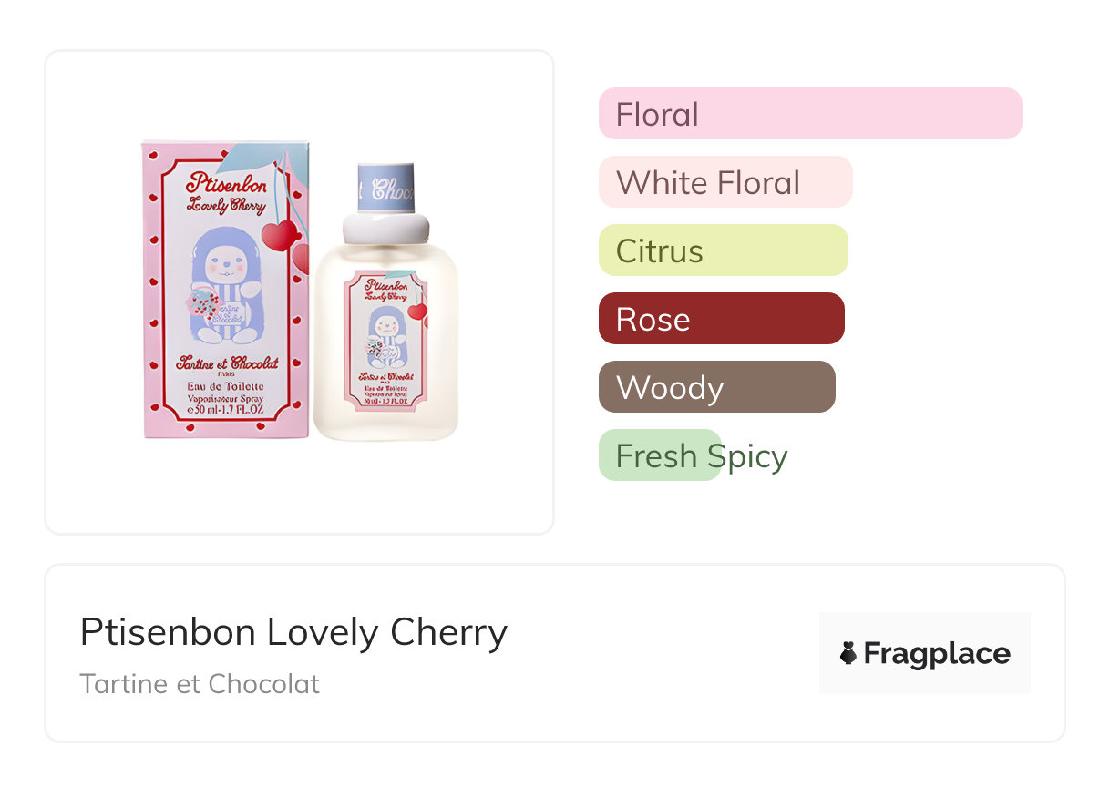Choose the Citrus accord bar
The height and width of the screenshot is (787, 1110).
pos(723,250)
